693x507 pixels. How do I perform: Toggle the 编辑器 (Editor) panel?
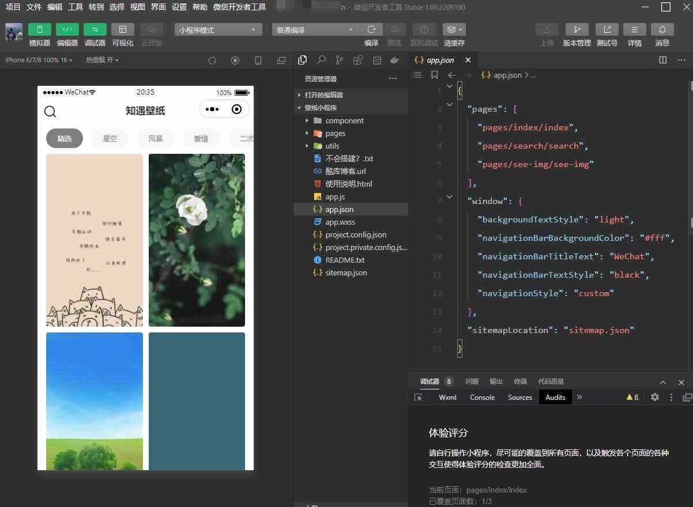[x=67, y=29]
